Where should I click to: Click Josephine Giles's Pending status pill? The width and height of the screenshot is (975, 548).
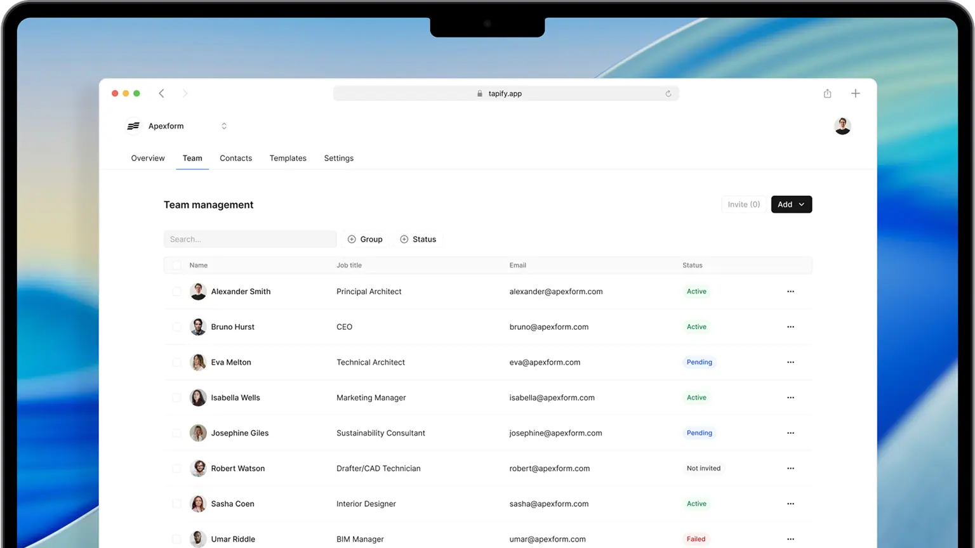point(699,433)
